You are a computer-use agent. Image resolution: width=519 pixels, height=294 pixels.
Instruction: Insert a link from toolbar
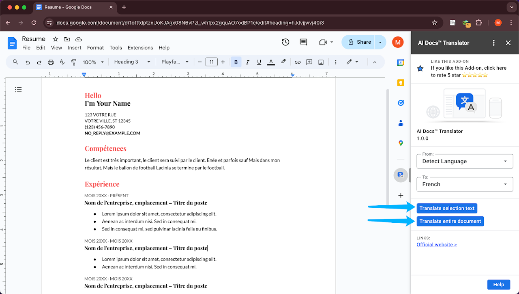click(298, 62)
